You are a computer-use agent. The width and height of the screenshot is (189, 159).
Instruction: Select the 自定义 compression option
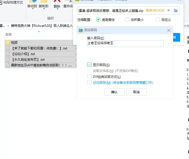(158, 20)
